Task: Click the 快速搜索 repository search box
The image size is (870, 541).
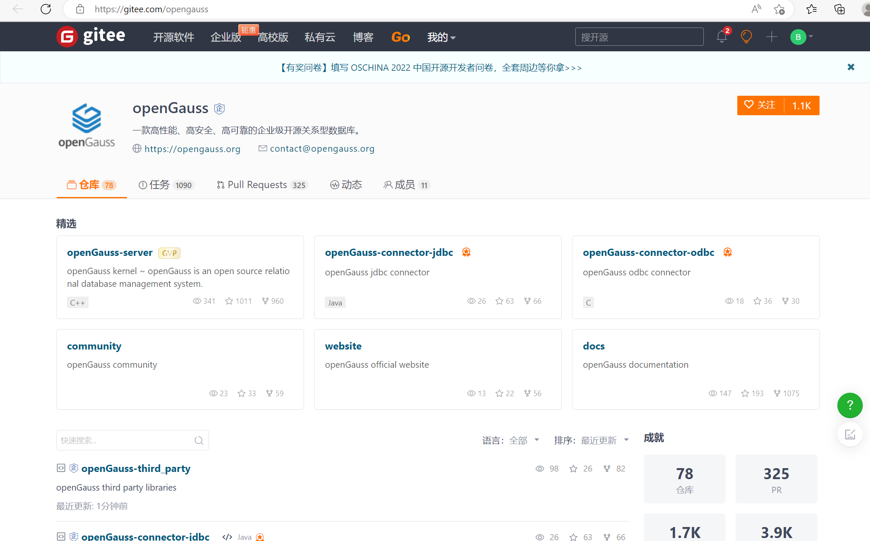Action: point(132,441)
